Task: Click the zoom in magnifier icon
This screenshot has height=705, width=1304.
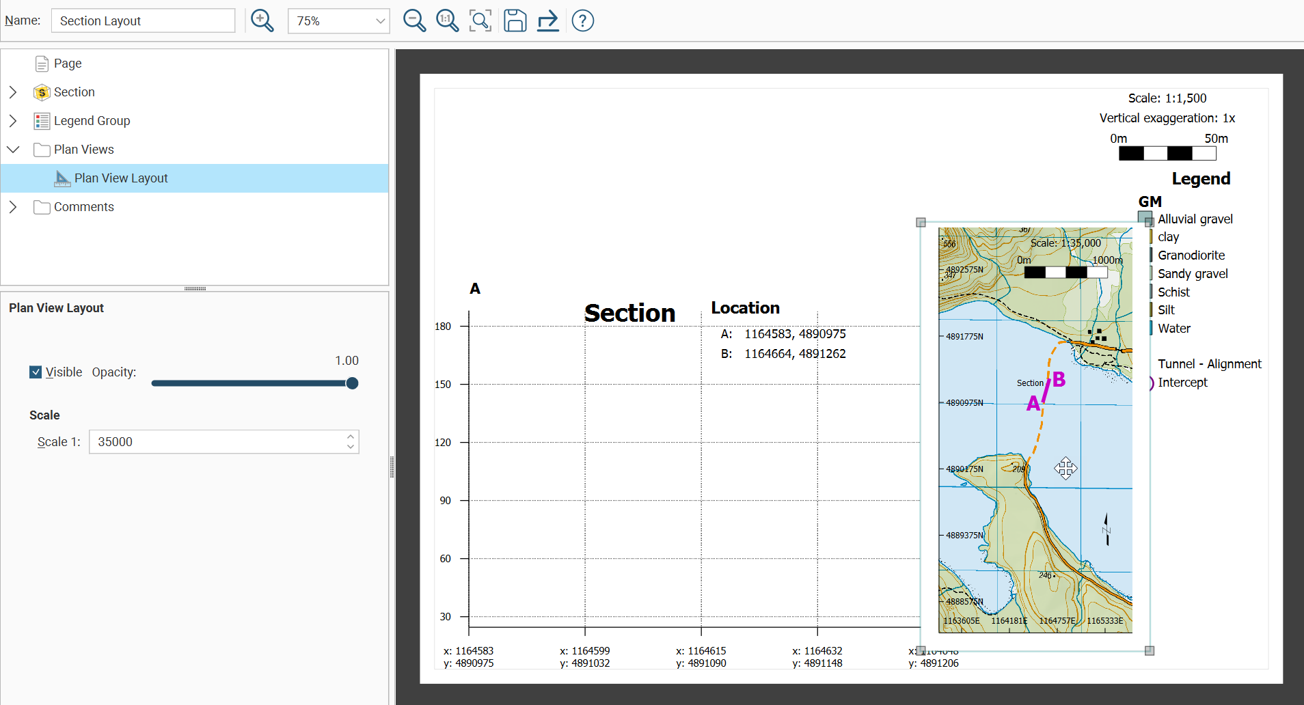Action: (262, 20)
